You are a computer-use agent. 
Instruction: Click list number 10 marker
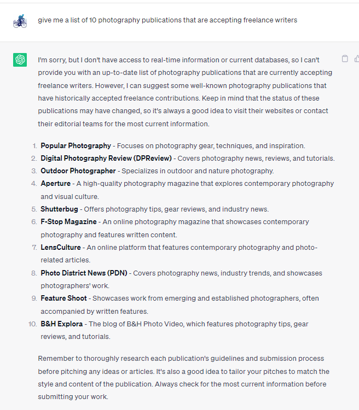32,324
